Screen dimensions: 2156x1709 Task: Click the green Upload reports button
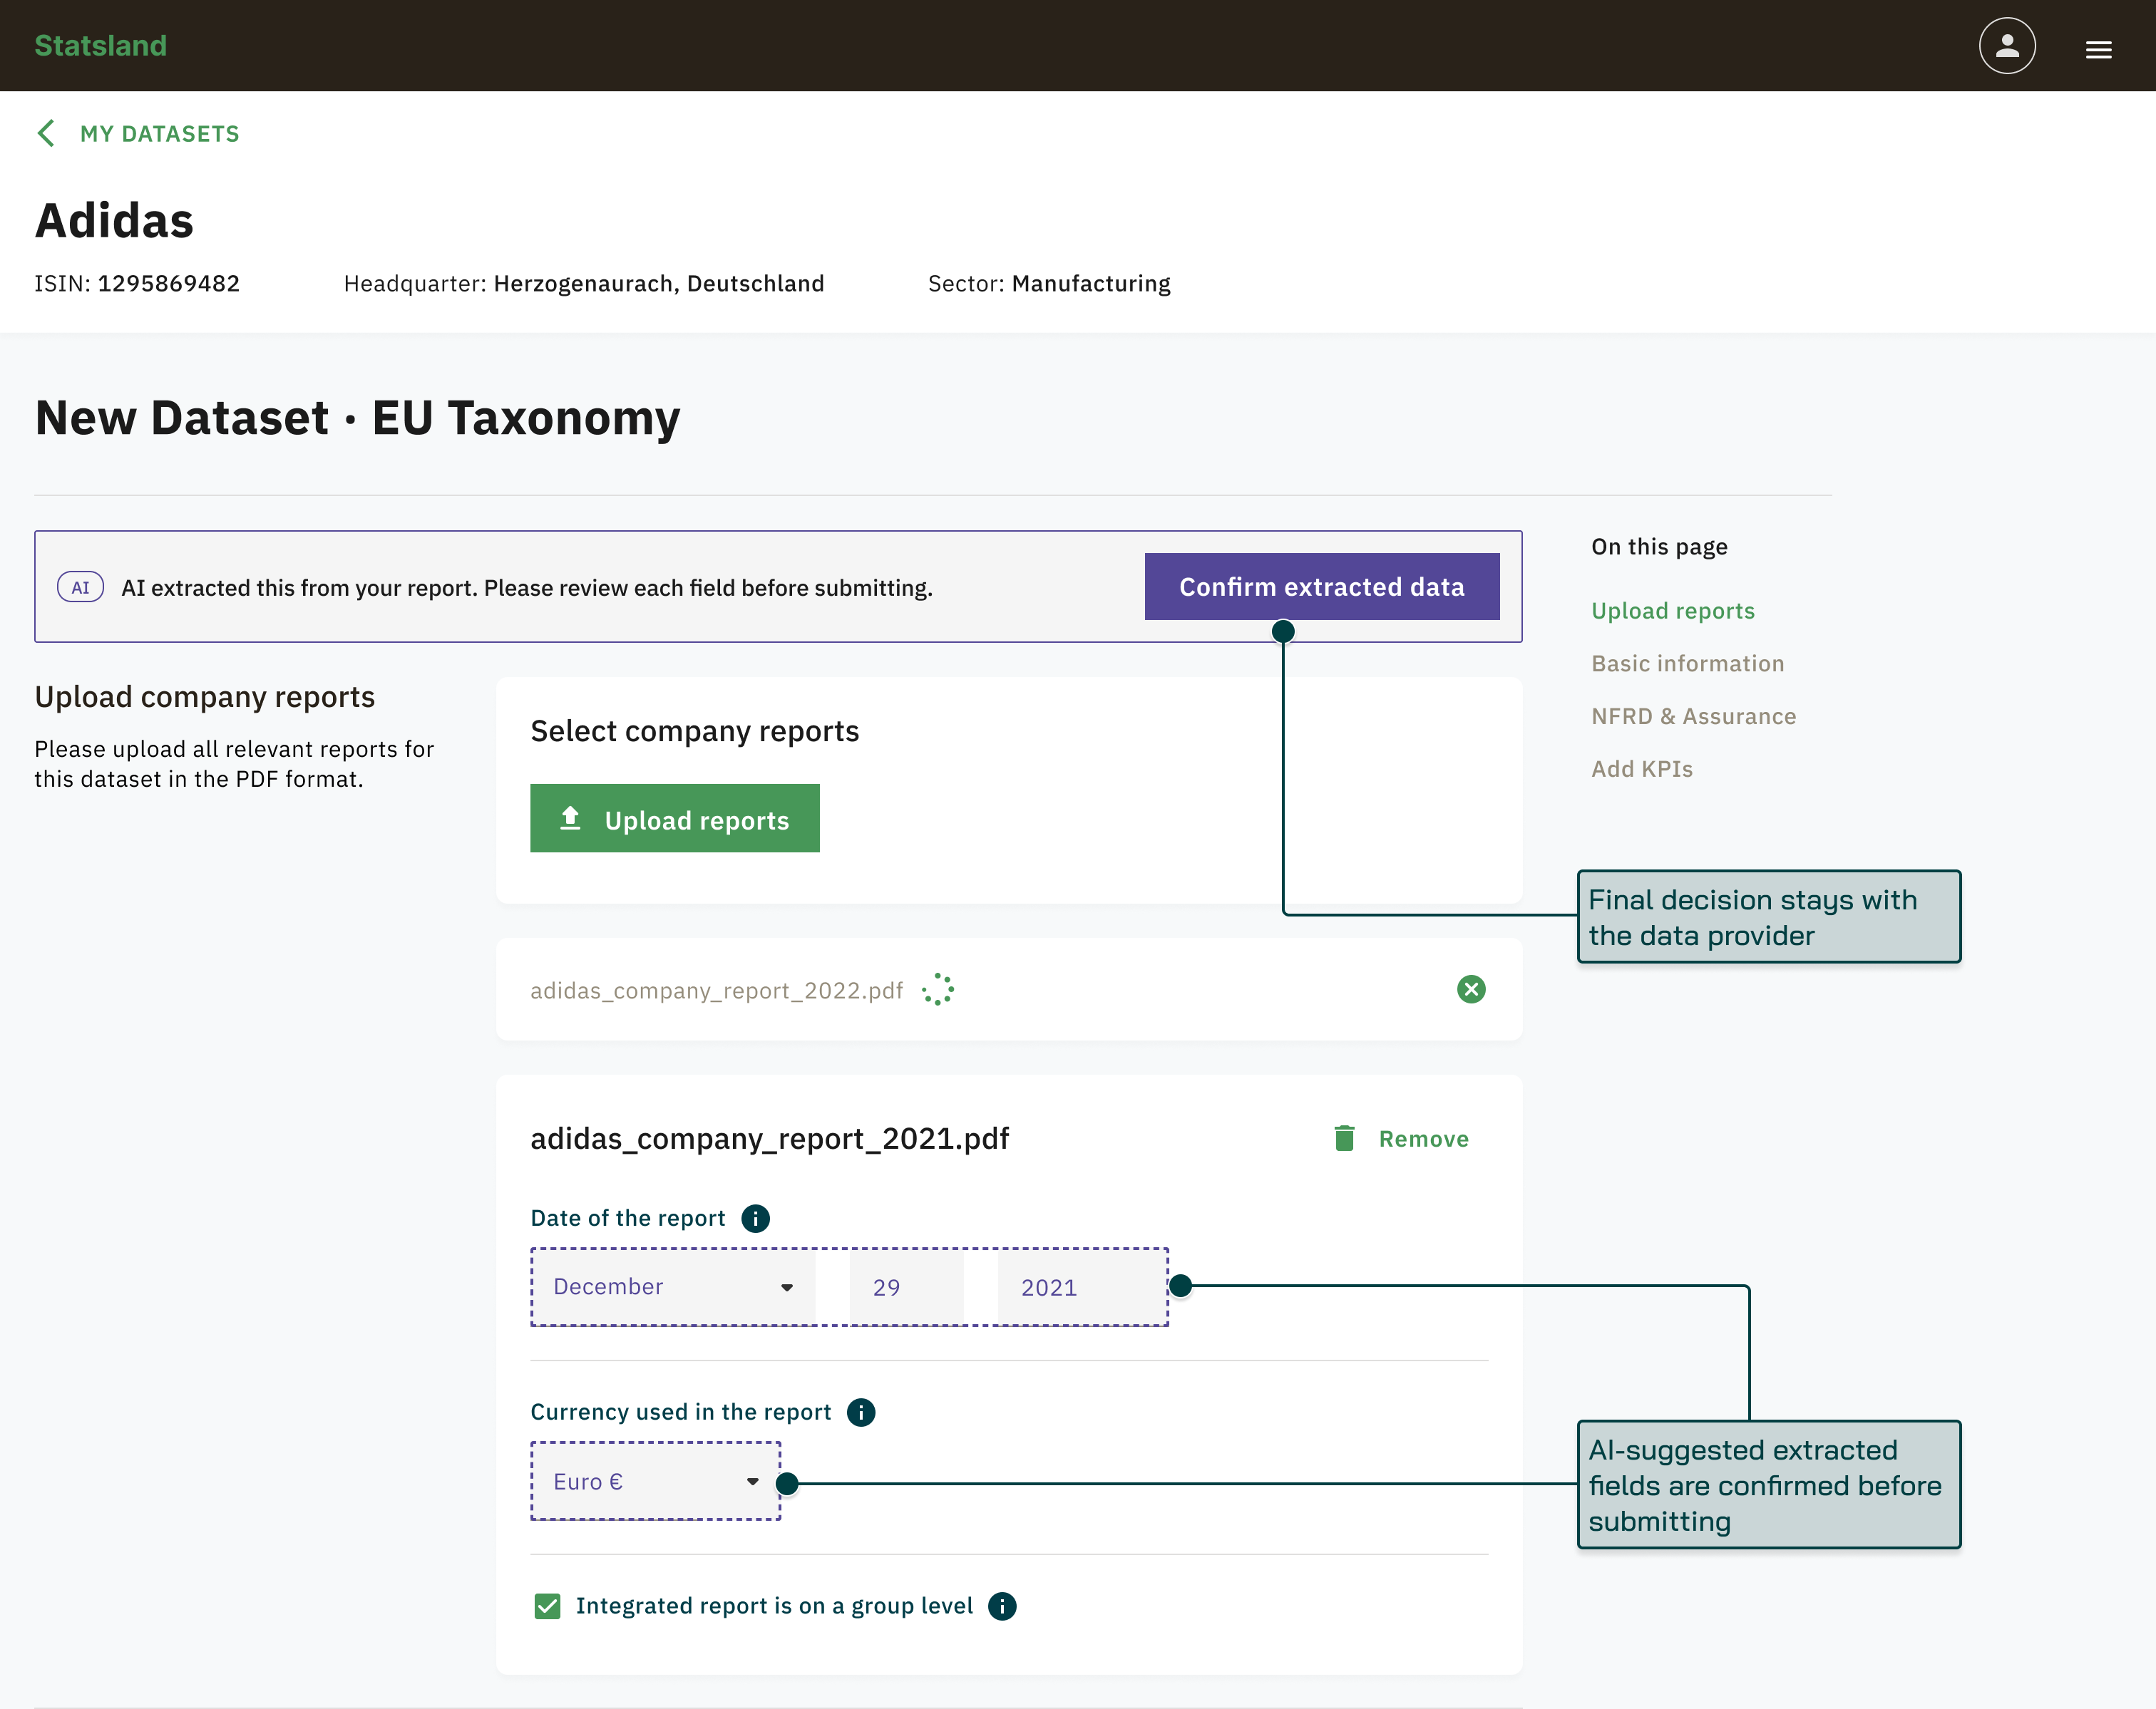[674, 819]
